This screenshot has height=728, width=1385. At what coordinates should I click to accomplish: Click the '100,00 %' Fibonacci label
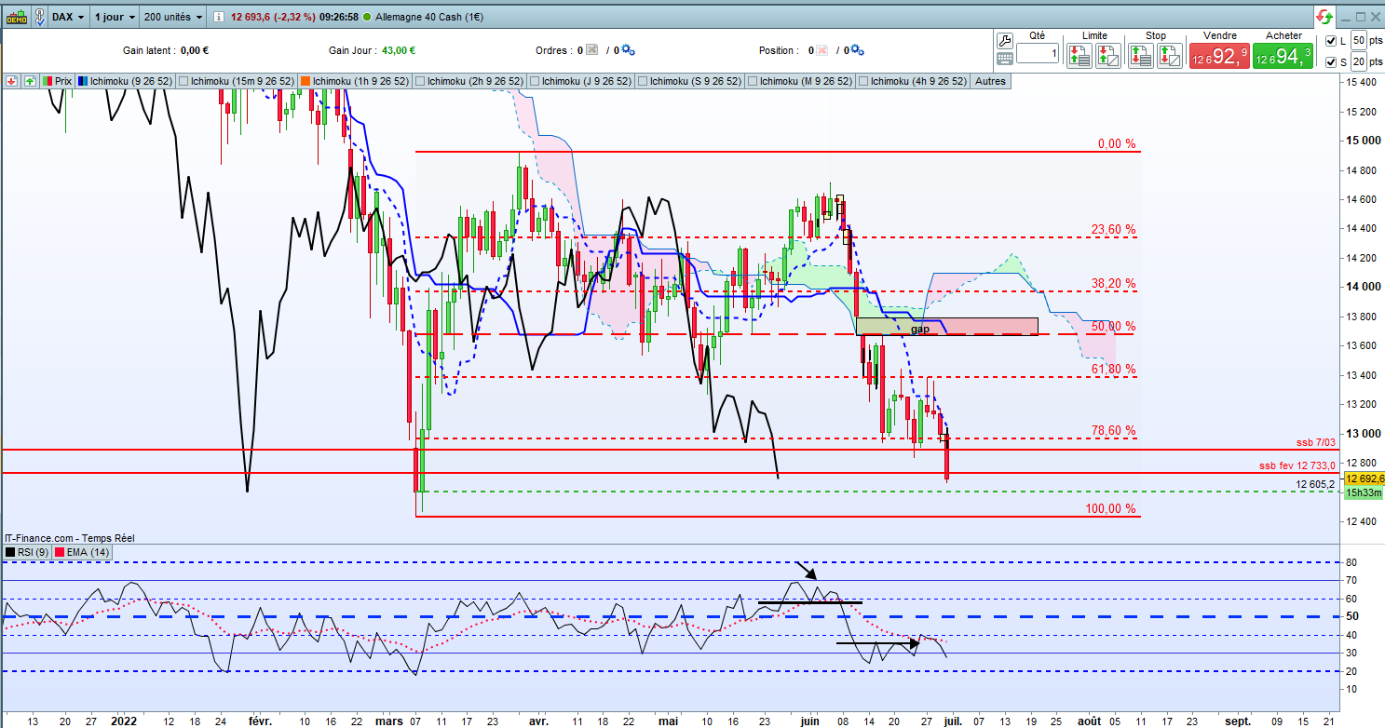1110,509
